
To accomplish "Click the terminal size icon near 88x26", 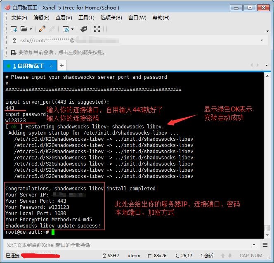I will [x=149, y=256].
